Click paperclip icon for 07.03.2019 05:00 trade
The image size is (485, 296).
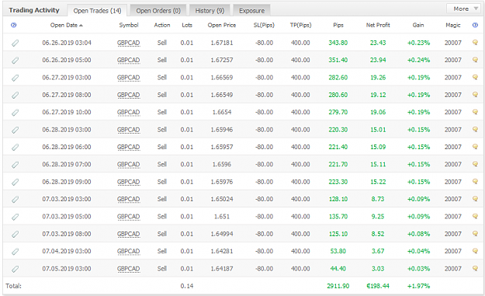click(x=15, y=217)
